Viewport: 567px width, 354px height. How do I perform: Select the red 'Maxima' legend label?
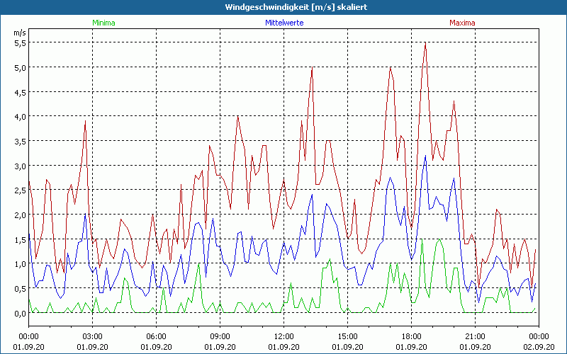point(462,23)
